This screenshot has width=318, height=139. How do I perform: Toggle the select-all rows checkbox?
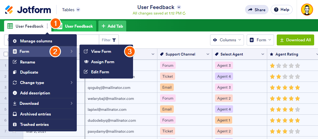(x=6, y=54)
